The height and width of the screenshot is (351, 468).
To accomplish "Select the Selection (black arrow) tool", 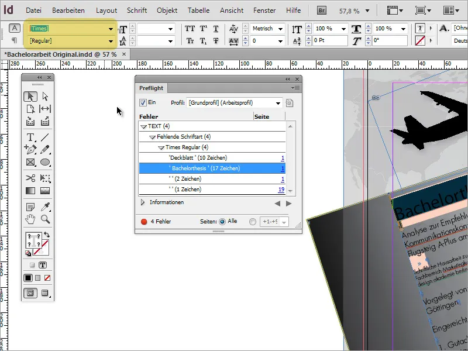I will pyautogui.click(x=30, y=97).
